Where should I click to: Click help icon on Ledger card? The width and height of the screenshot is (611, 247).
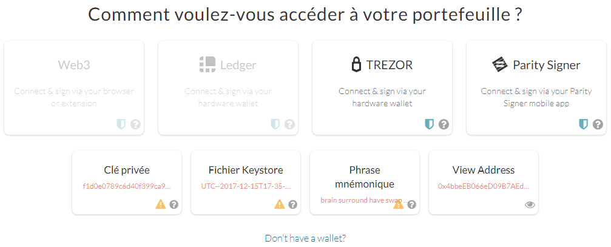click(289, 124)
